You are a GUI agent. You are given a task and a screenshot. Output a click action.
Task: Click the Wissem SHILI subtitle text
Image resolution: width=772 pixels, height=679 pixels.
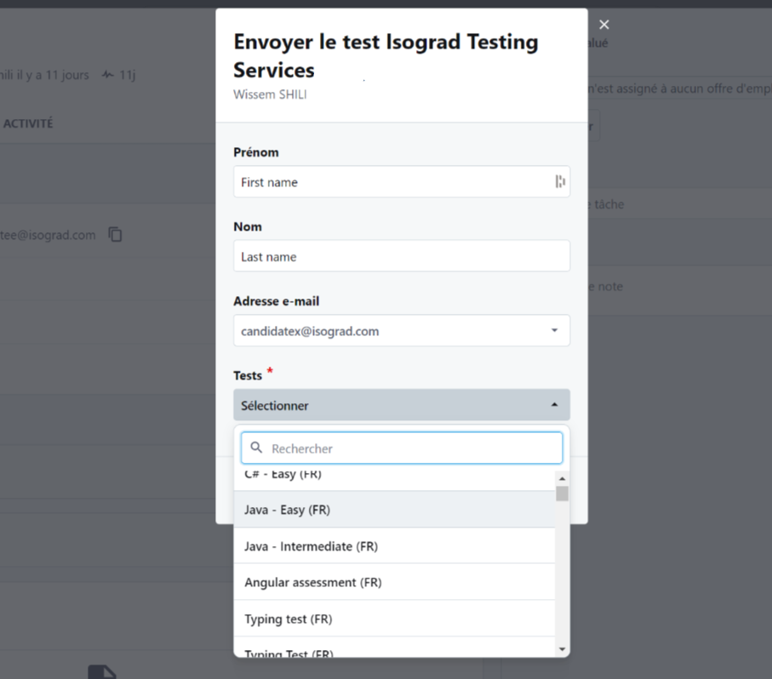(x=270, y=94)
